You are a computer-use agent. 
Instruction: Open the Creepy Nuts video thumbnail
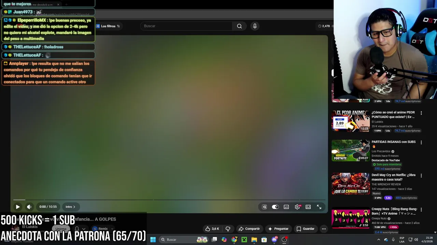click(351, 218)
